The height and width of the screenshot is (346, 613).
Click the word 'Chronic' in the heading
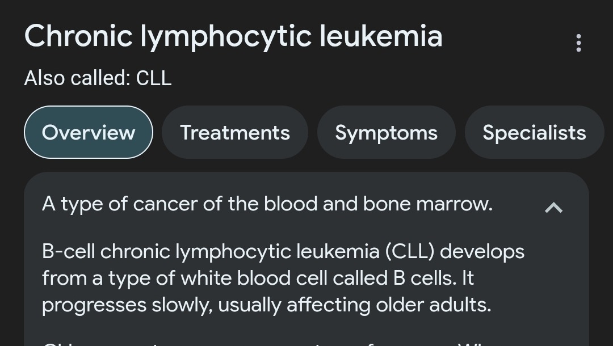tap(78, 36)
